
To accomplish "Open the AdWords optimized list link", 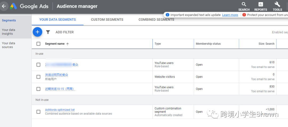I will (x=60, y=110).
